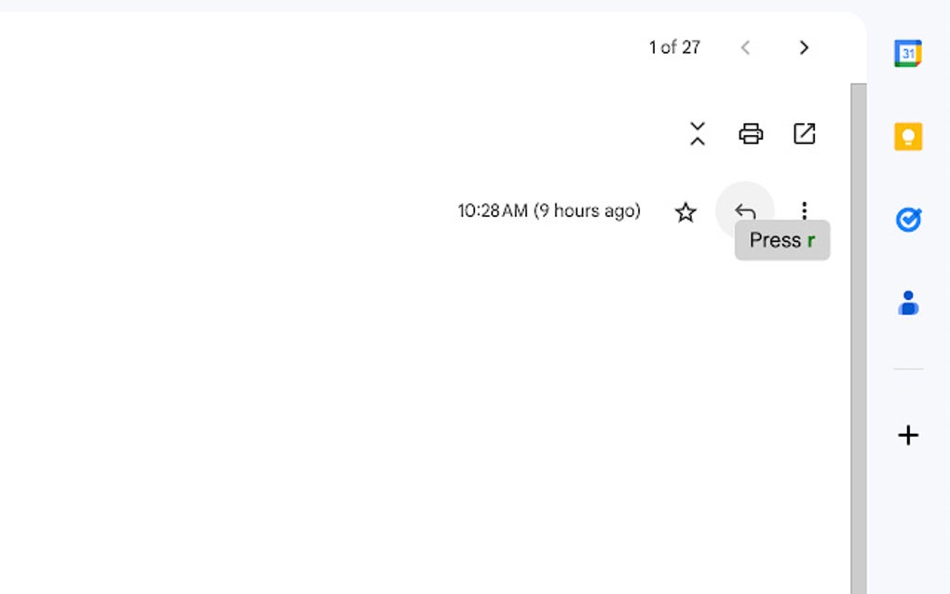Get add-ons with the plus icon
The width and height of the screenshot is (950, 594).
point(907,435)
